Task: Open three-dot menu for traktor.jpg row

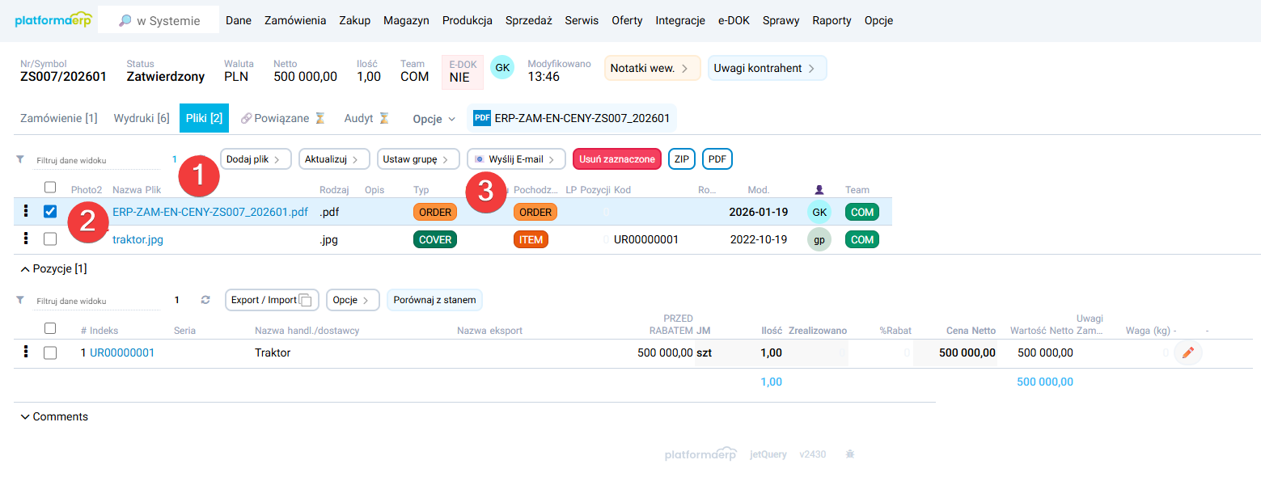Action: click(x=26, y=238)
